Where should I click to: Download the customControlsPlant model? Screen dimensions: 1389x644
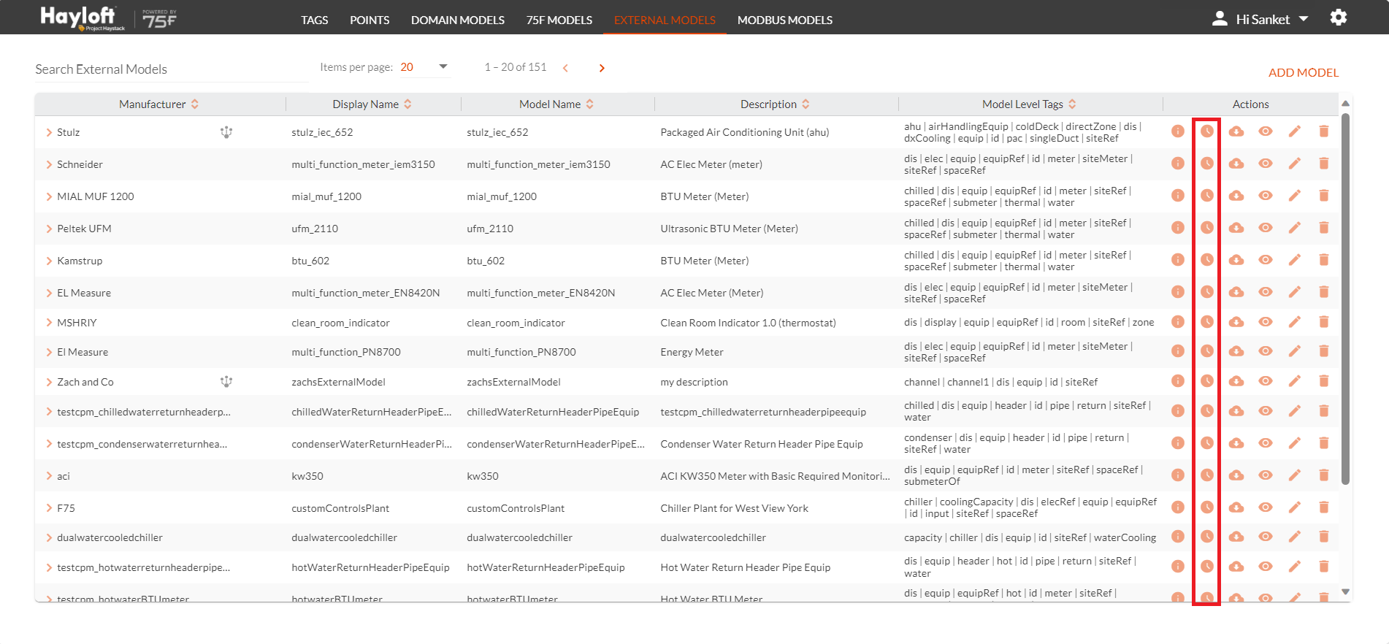coord(1236,507)
